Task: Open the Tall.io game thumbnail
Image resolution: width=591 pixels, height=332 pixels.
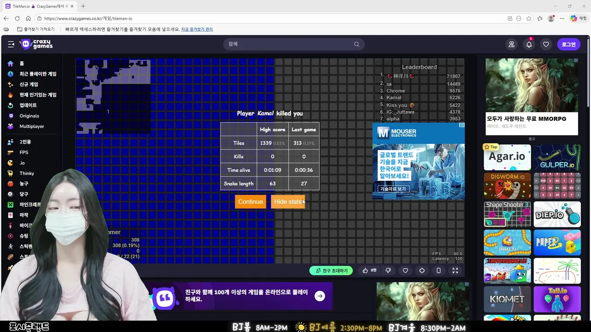Action: (557, 299)
